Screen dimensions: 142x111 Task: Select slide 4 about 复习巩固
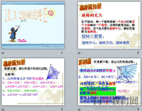(x=109, y=82)
